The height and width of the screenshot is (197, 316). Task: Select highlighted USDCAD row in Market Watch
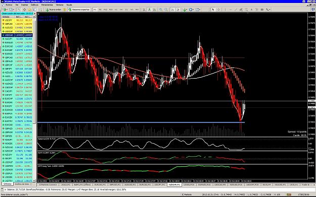tap(17, 35)
